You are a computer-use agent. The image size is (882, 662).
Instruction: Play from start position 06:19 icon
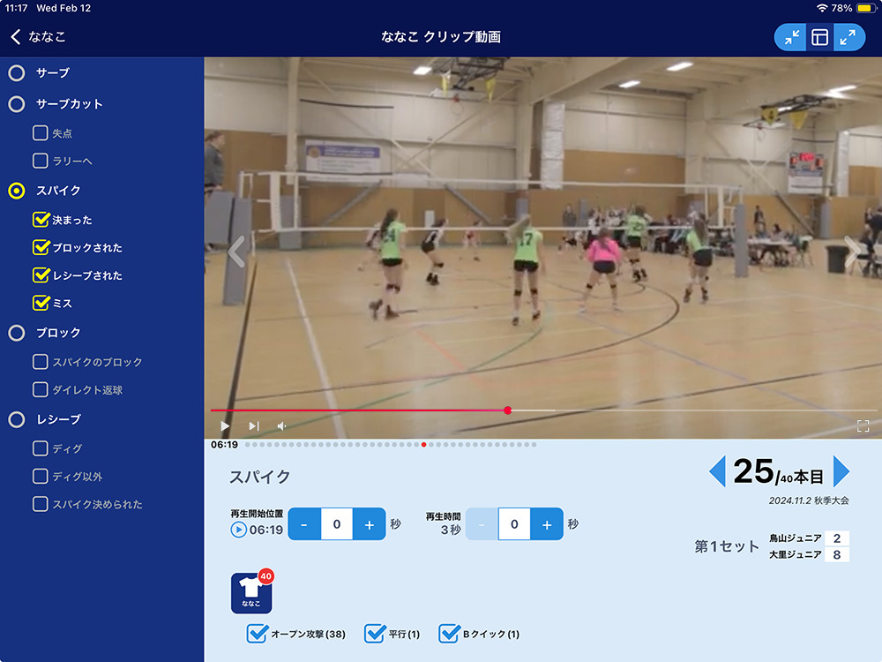tap(238, 530)
